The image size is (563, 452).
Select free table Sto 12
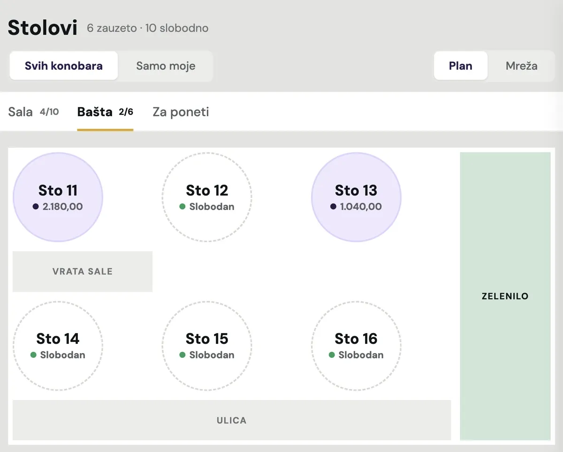(x=207, y=197)
